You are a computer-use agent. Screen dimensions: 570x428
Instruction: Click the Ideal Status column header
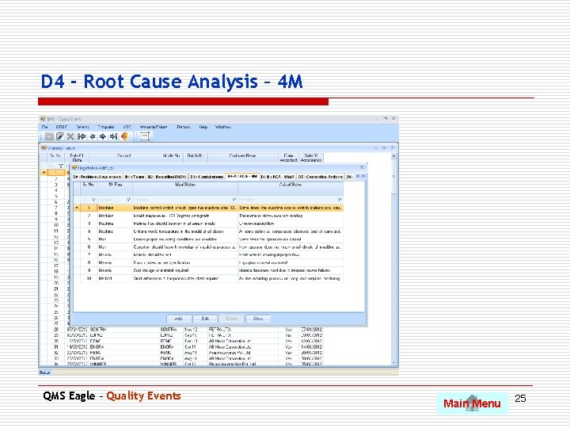pyautogui.click(x=185, y=188)
